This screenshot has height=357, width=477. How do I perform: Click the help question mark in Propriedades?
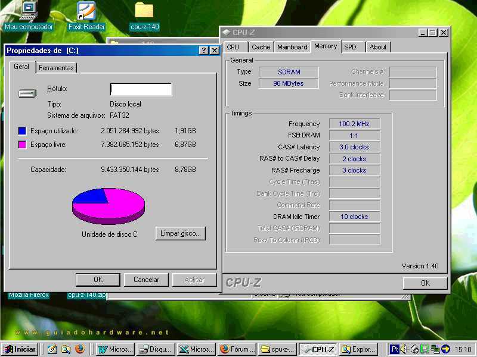click(x=204, y=51)
